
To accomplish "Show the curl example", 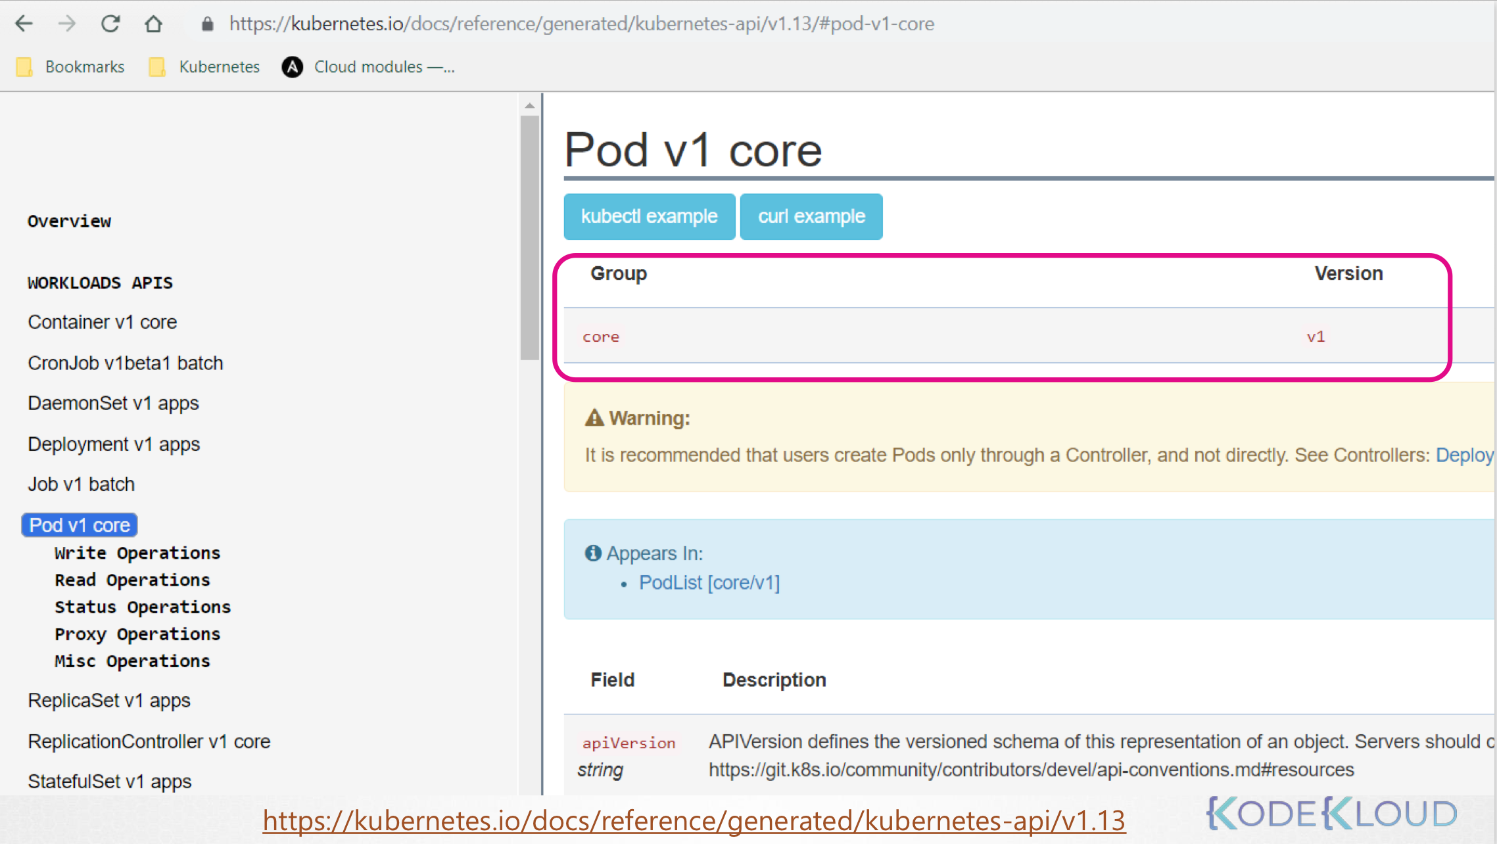I will click(811, 216).
